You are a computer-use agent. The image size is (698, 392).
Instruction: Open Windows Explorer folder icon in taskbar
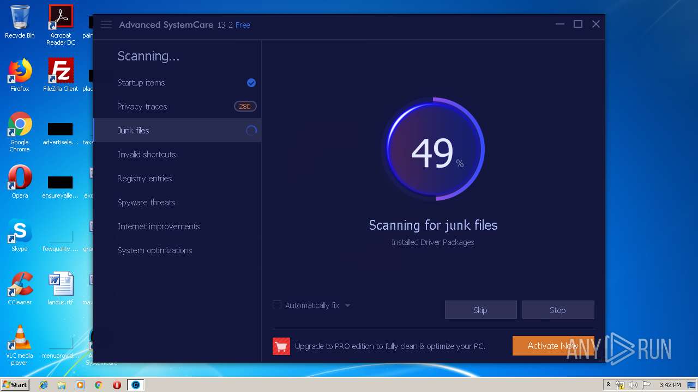(x=62, y=385)
